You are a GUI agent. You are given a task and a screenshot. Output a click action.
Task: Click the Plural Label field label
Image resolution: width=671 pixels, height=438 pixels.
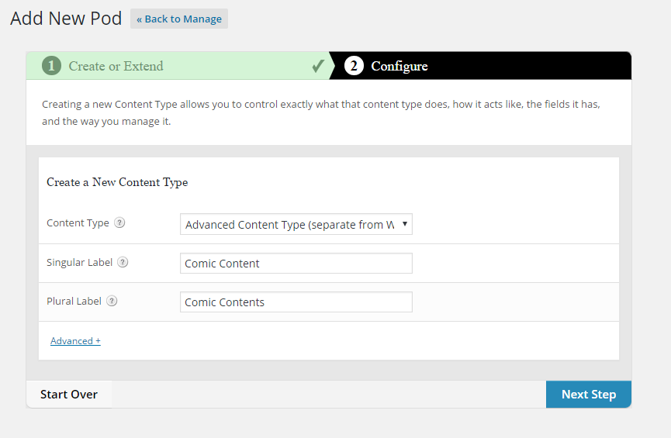tap(74, 301)
